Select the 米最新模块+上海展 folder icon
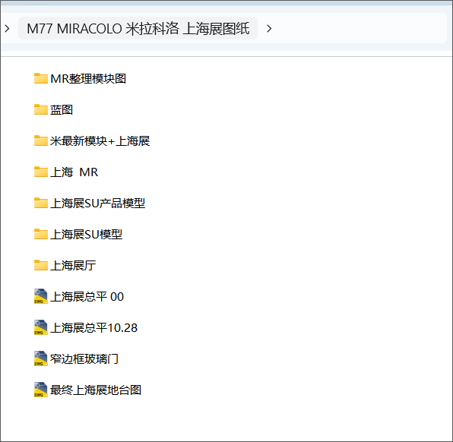 (41, 141)
